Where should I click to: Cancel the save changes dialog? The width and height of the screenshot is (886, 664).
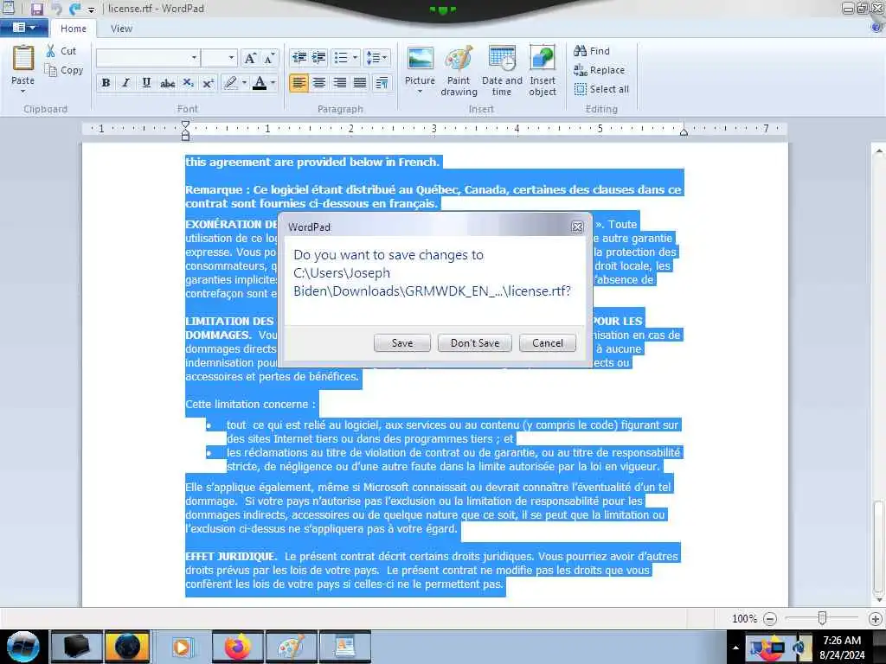click(x=547, y=342)
